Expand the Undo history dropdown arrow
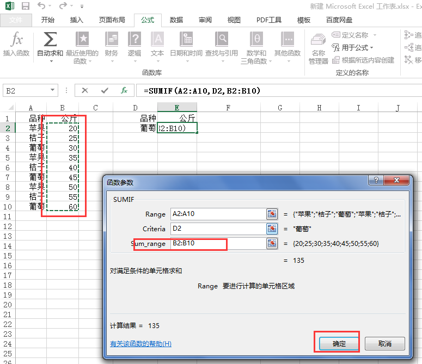The image size is (422, 364). pyautogui.click(x=50, y=6)
